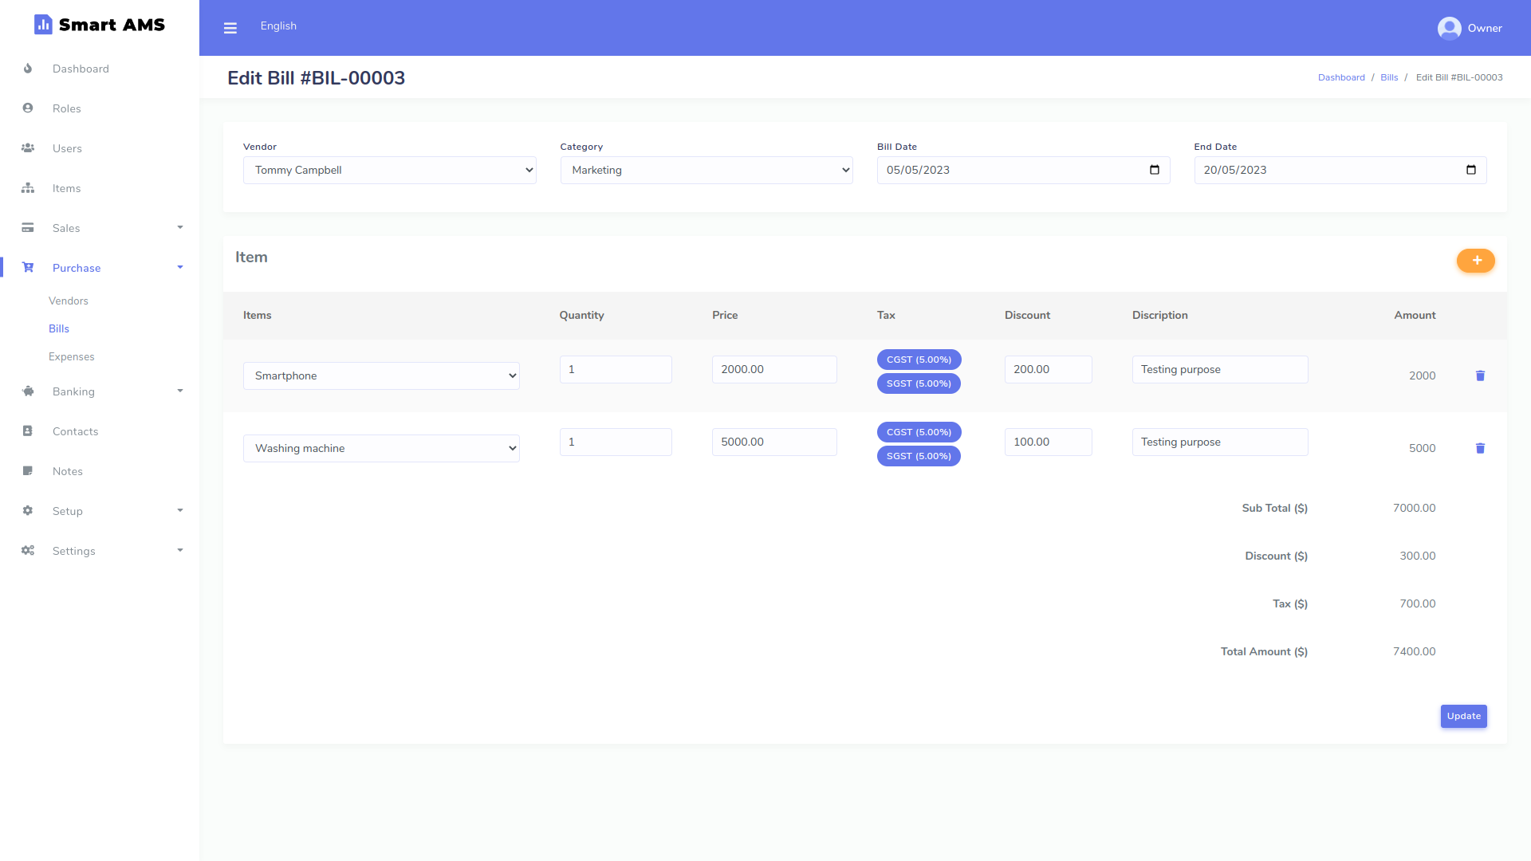
Task: Open the Dashboard sidebar icon
Action: 28,69
